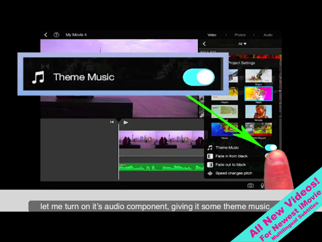Go back using the top-left chevron
Viewport: 322px width, 242px height.
point(46,35)
